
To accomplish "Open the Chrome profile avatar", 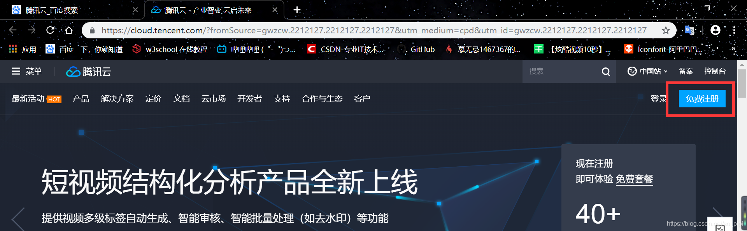I will tap(715, 30).
